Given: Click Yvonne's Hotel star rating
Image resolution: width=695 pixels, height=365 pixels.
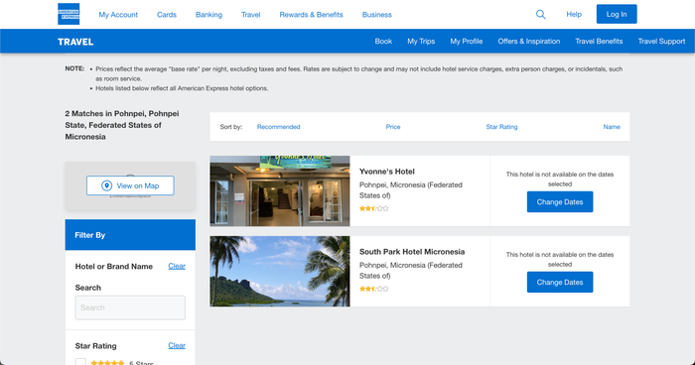Looking at the screenshot, I should (x=373, y=208).
